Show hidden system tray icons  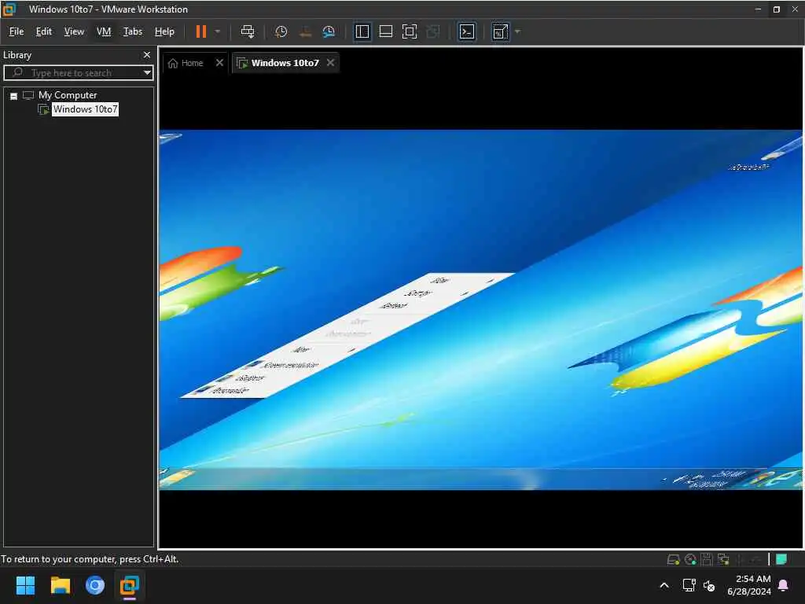[x=664, y=585]
